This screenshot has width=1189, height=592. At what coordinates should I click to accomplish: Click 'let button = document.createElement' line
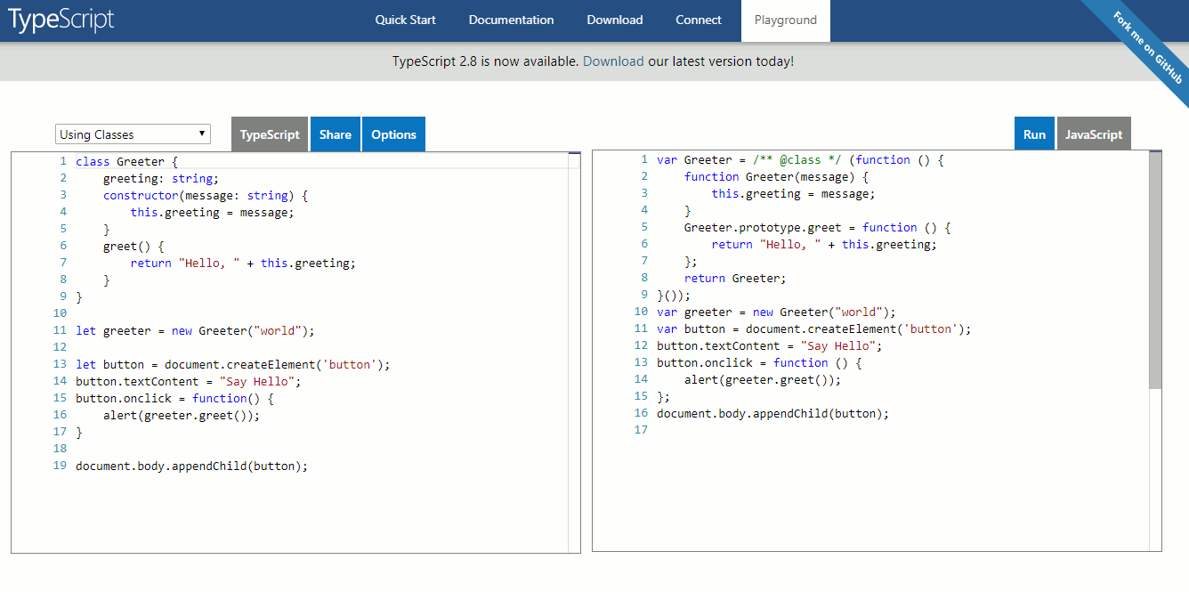[x=233, y=364]
